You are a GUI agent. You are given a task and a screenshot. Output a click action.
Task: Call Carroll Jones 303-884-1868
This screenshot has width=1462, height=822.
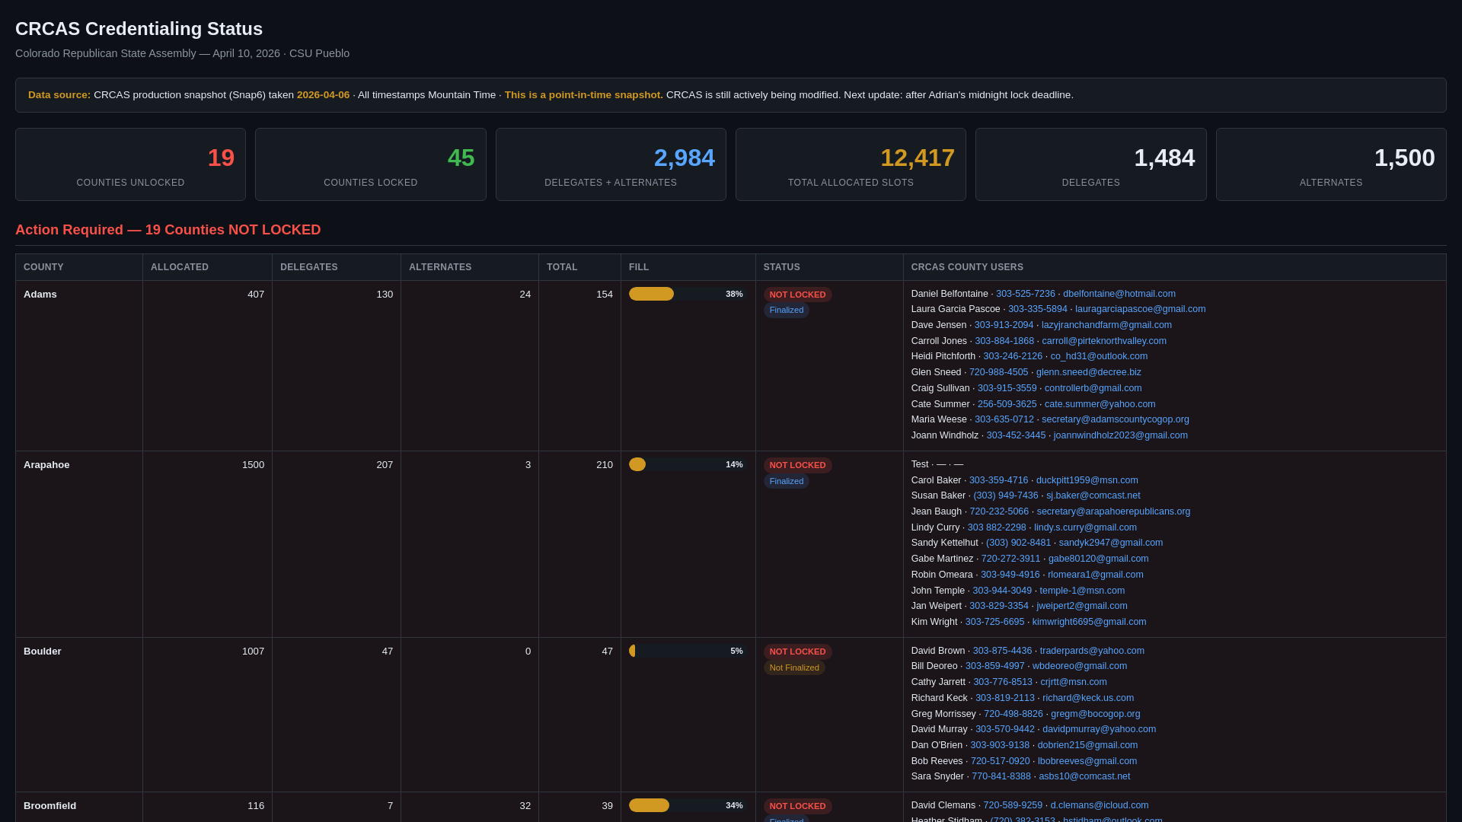(1004, 341)
